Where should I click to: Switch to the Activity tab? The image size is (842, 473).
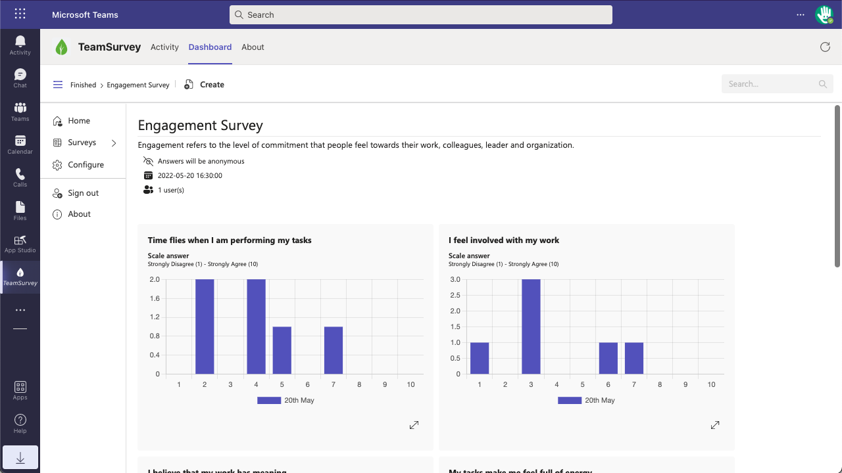pos(164,47)
